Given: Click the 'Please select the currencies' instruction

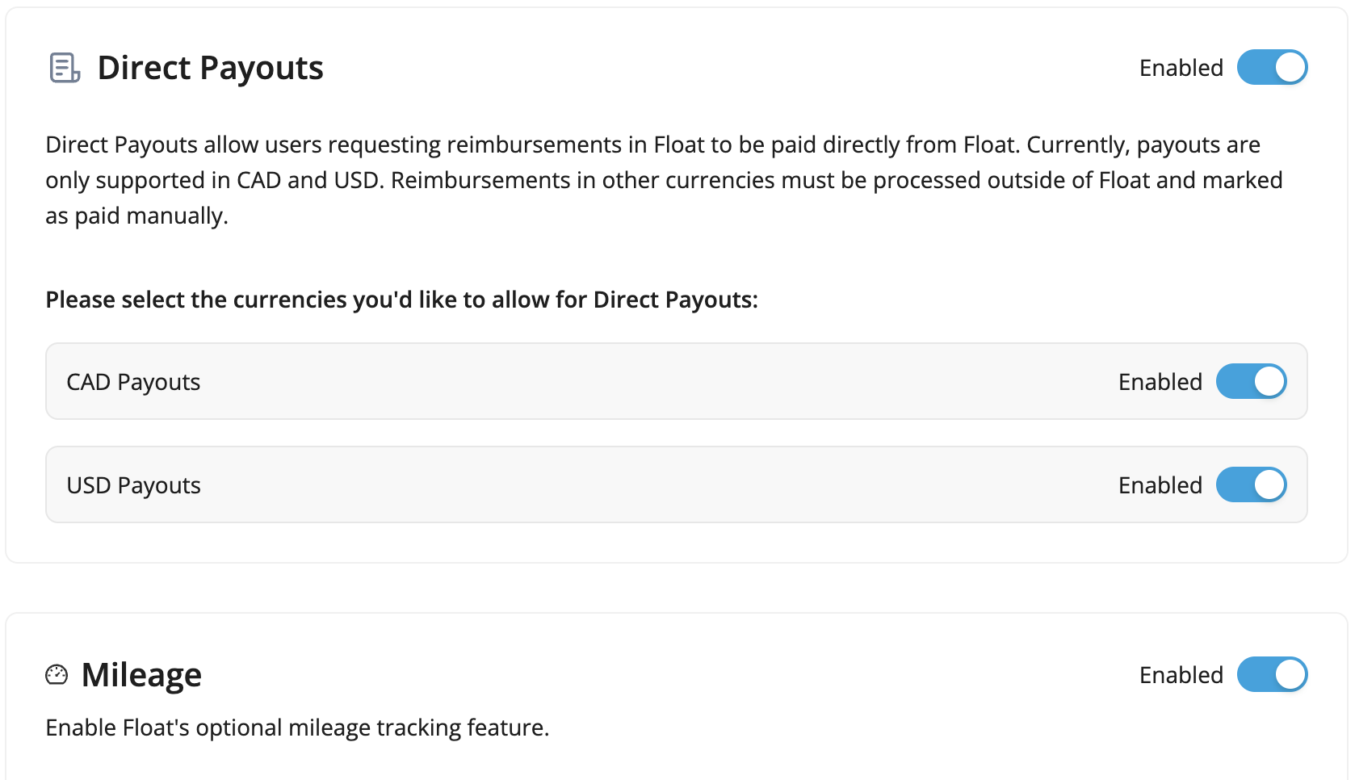Looking at the screenshot, I should click(401, 300).
